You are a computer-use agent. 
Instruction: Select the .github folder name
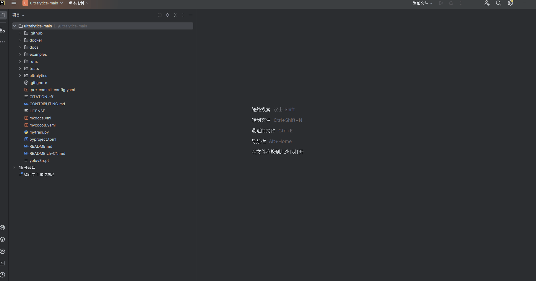[x=36, y=33]
